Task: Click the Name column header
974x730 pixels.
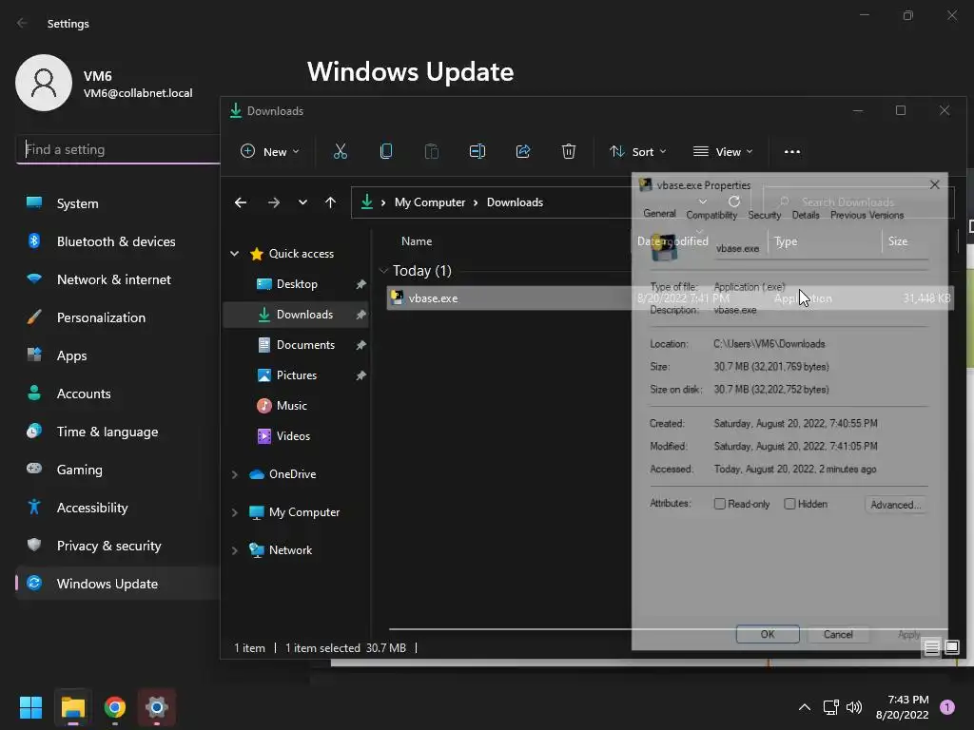Action: pyautogui.click(x=417, y=240)
